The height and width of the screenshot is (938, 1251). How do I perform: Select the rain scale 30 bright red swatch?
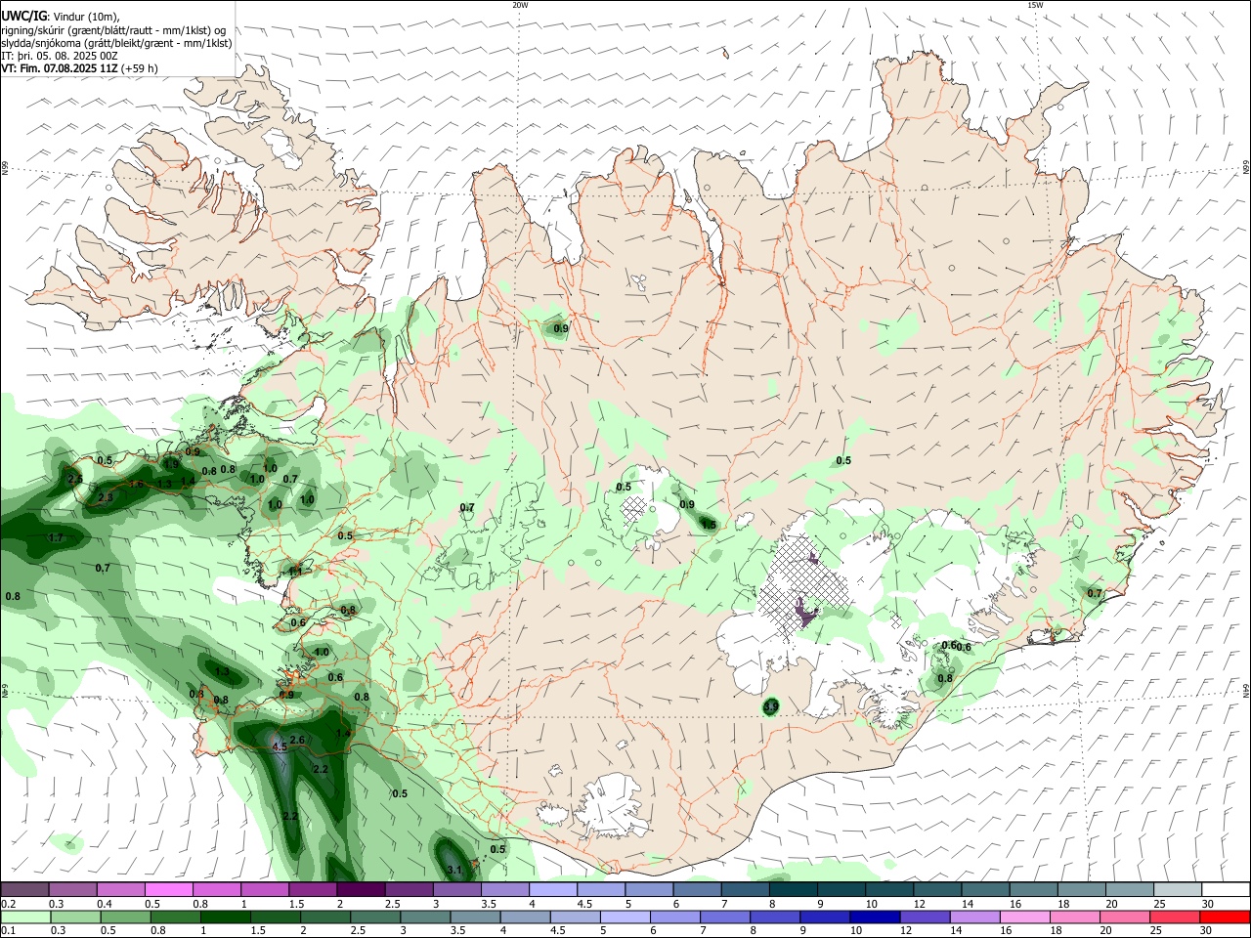click(x=1225, y=917)
